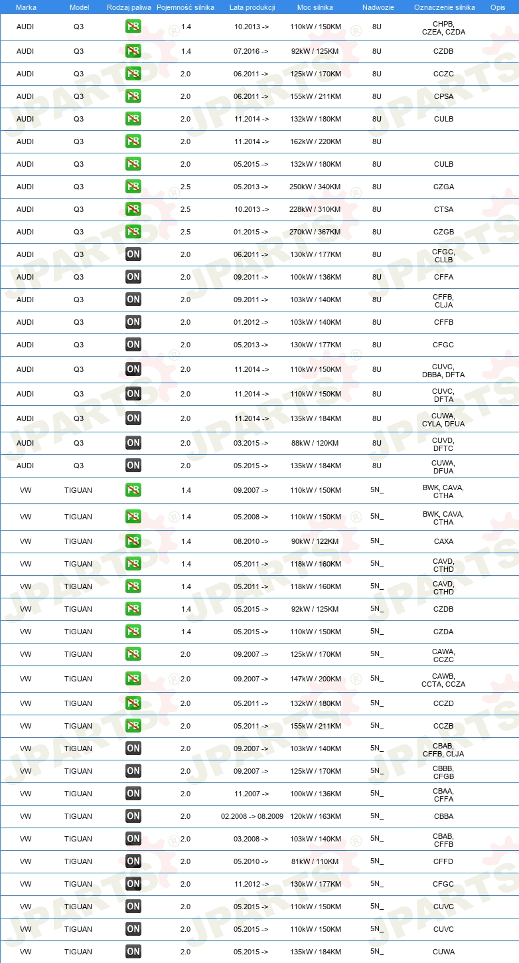Select engine code CPSA
The width and height of the screenshot is (519, 963).
(444, 96)
